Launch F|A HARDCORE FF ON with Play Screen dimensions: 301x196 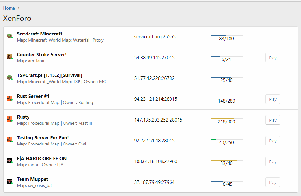(272, 161)
